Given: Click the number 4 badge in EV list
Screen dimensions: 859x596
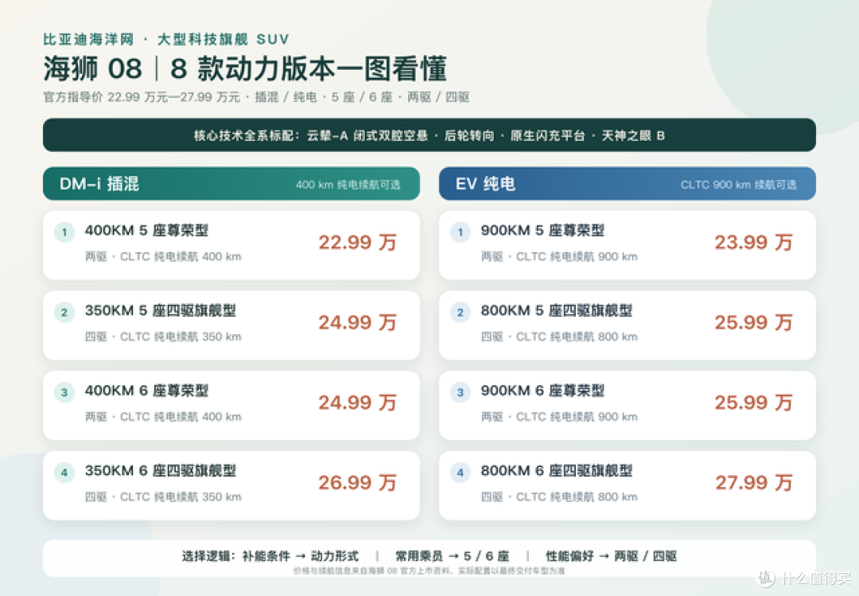Looking at the screenshot, I should [x=461, y=472].
